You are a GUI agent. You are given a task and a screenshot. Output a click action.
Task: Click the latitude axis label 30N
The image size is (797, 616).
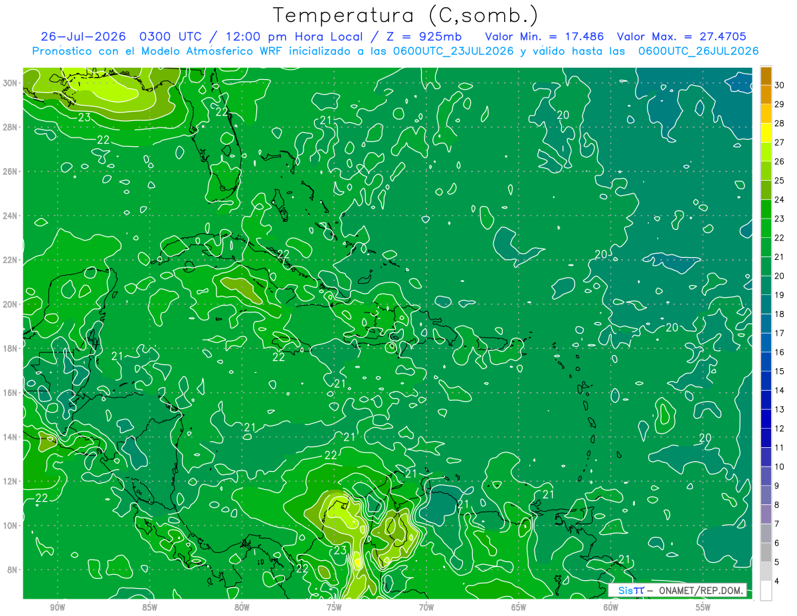tap(10, 82)
